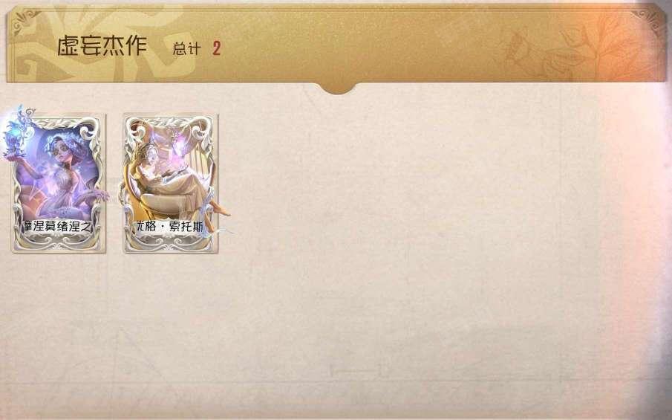Click the bottom scroll frame of first card
672x420 pixels.
(58, 243)
